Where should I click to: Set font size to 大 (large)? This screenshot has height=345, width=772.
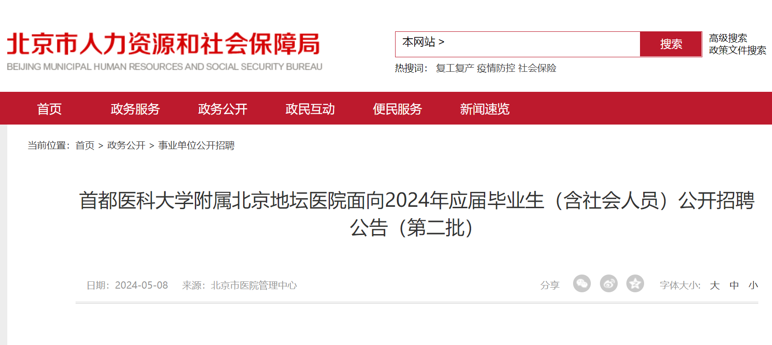point(715,285)
